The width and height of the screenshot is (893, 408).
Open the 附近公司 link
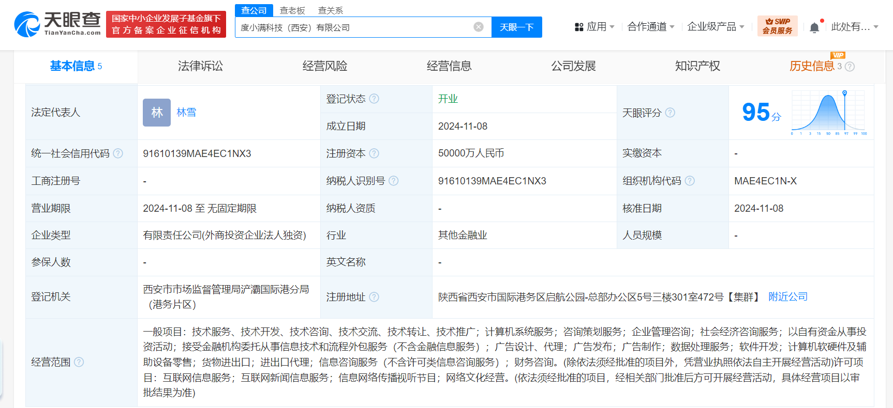click(787, 297)
